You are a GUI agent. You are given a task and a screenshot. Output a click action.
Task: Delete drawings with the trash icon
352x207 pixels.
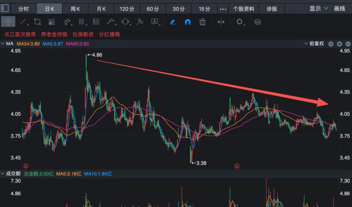[202, 22]
